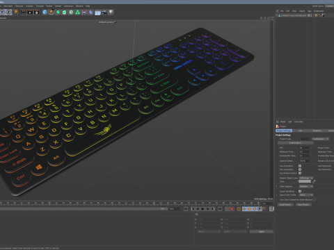Viewport: 334px width, 250px height.
Task: Render the view with clapperboard icon
Action: pyautogui.click(x=24, y=12)
